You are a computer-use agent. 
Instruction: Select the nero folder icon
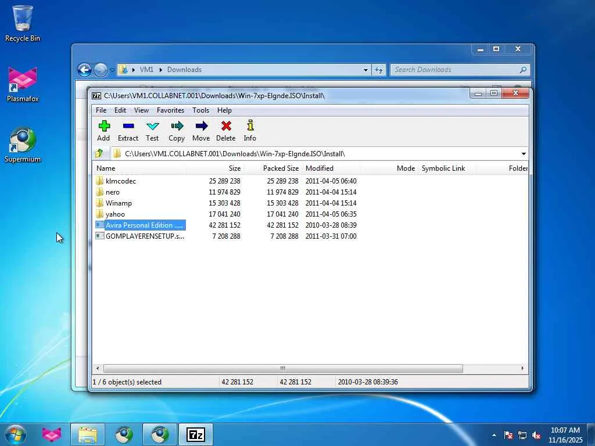click(99, 192)
